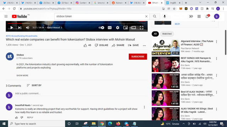Turn on closed captions
Viewport: 227px width, 127px height.
[110, 28]
